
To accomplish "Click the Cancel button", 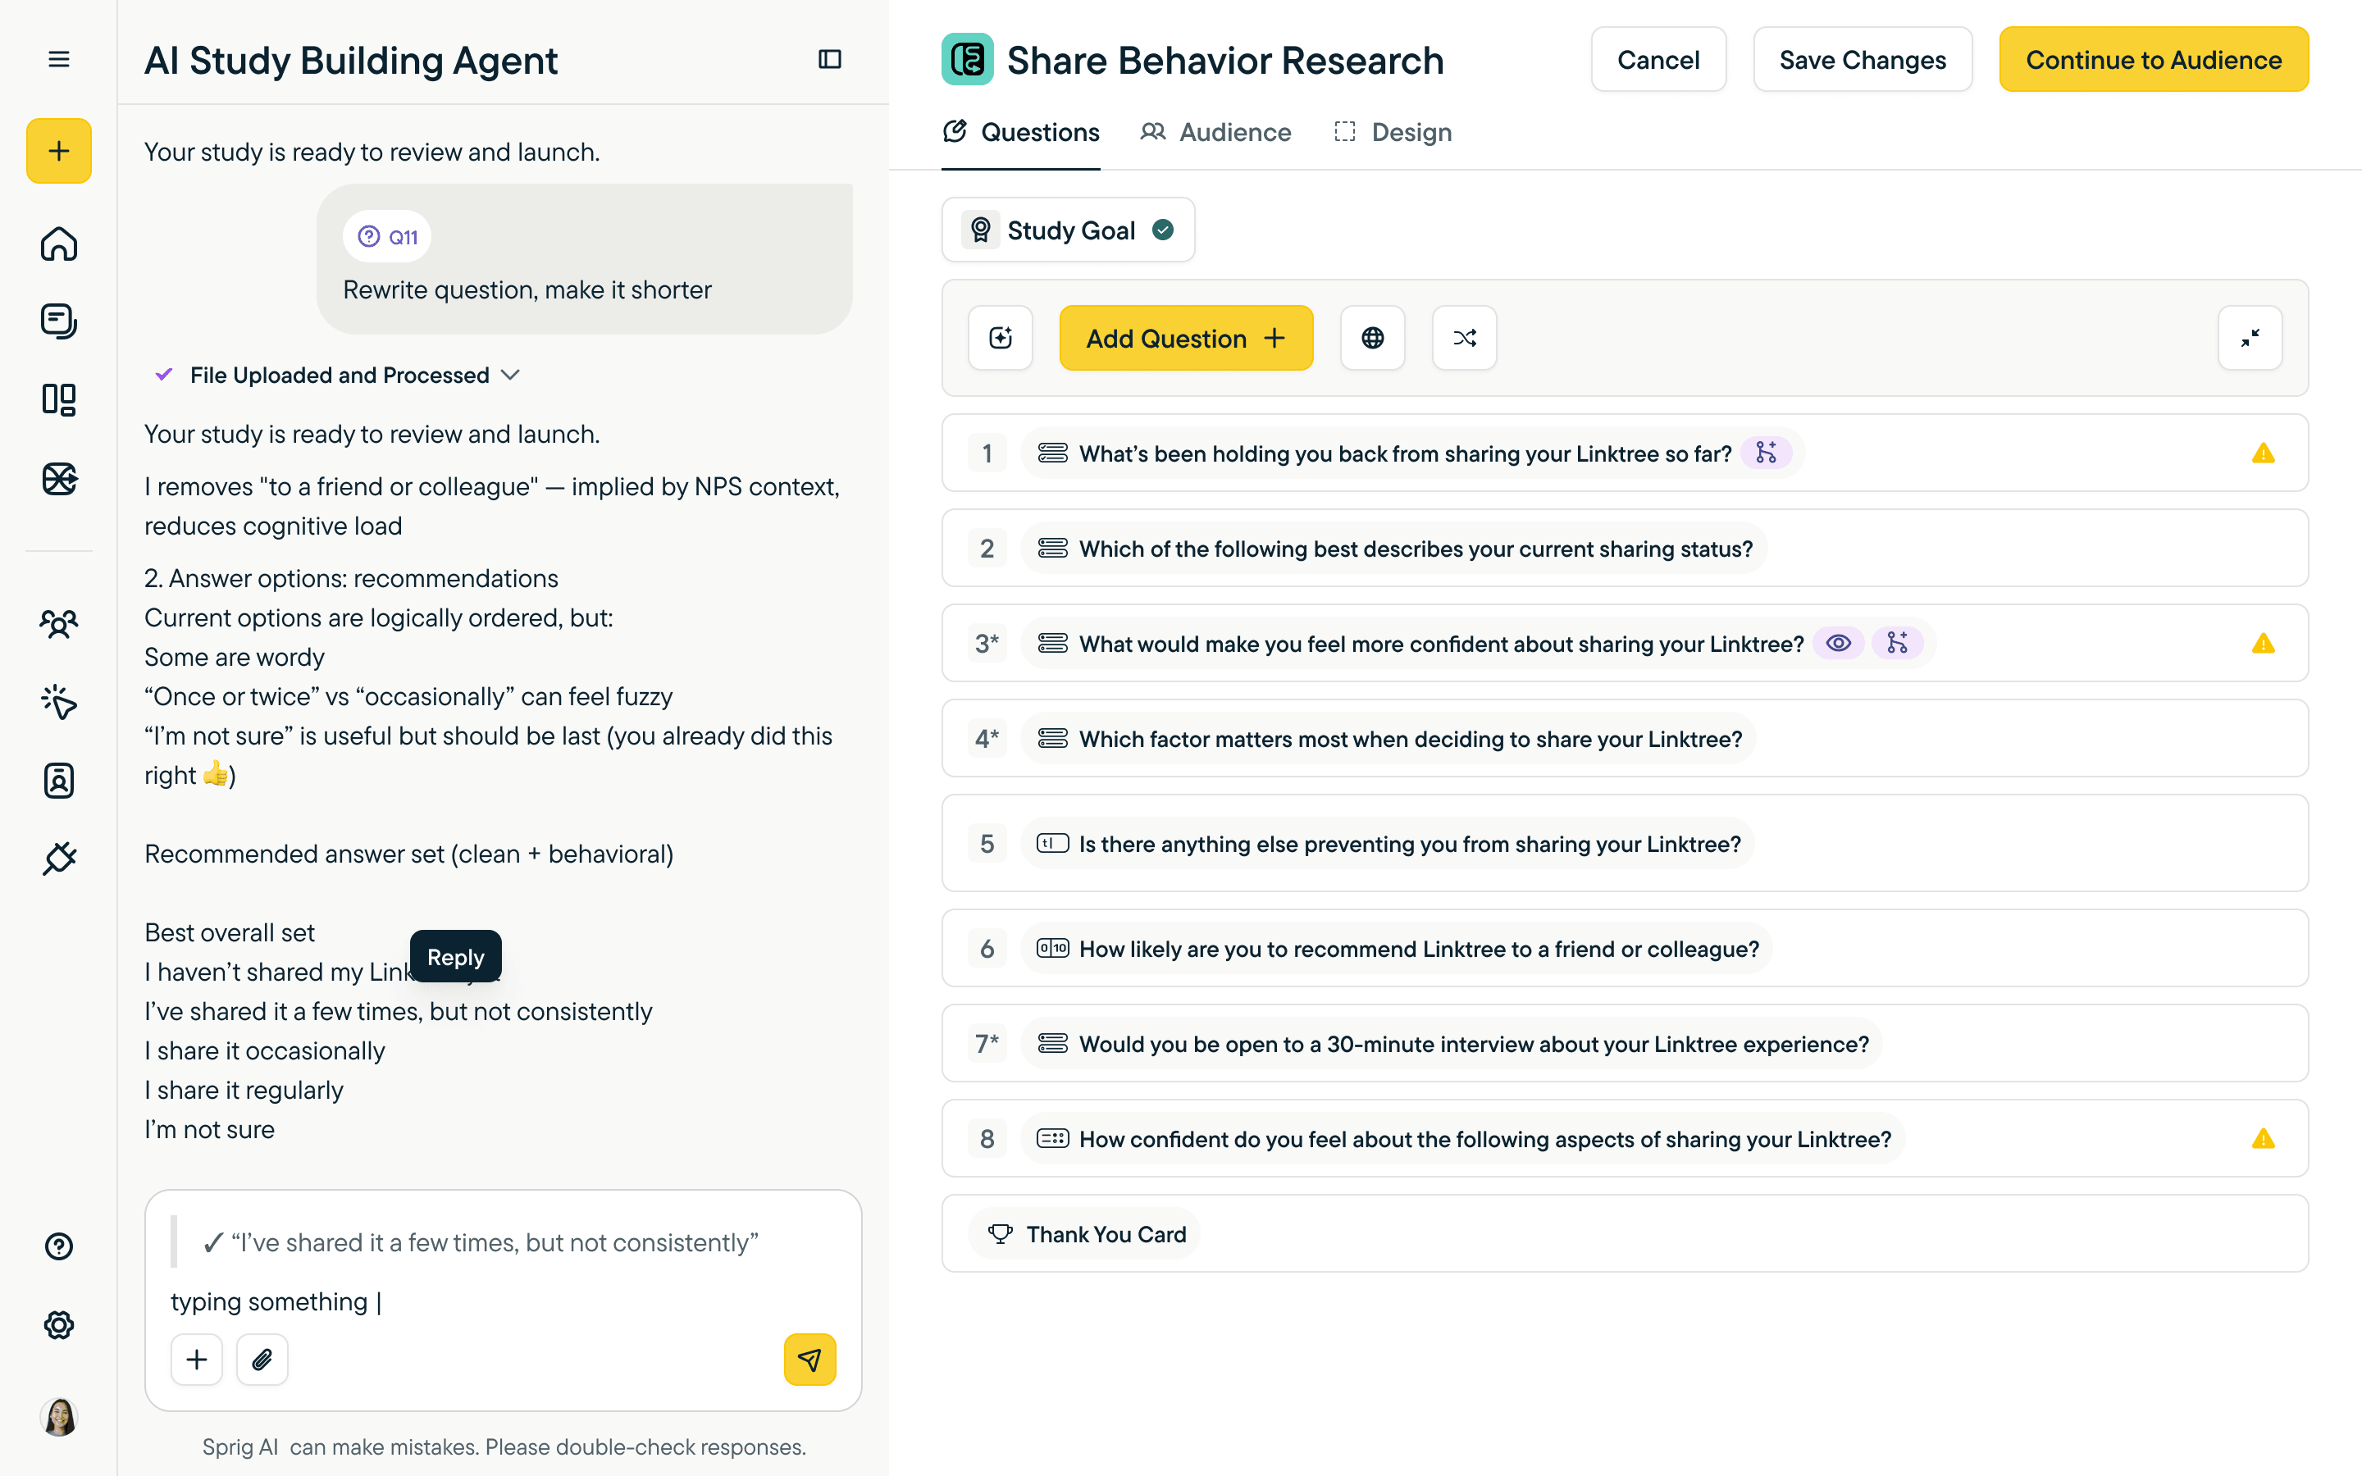I will pos(1658,60).
